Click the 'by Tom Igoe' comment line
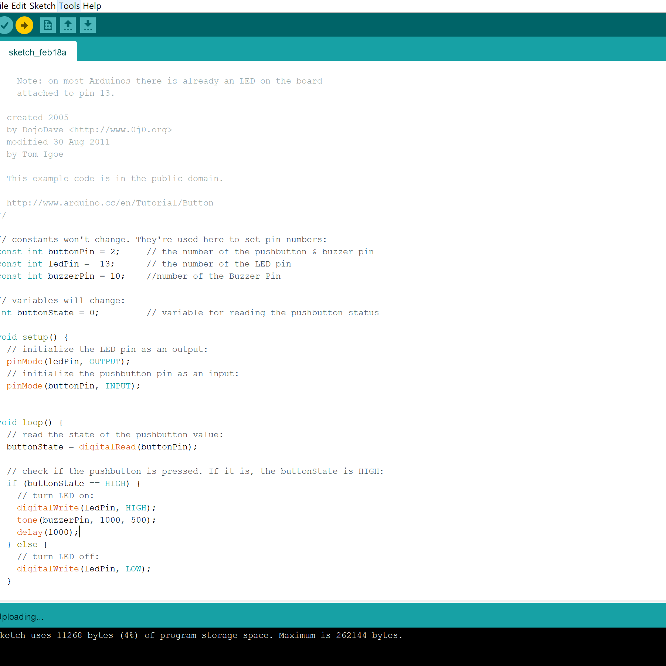The image size is (666, 666). click(x=35, y=154)
